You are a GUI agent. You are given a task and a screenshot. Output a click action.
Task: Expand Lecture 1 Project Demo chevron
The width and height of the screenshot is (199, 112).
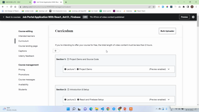[169, 69]
